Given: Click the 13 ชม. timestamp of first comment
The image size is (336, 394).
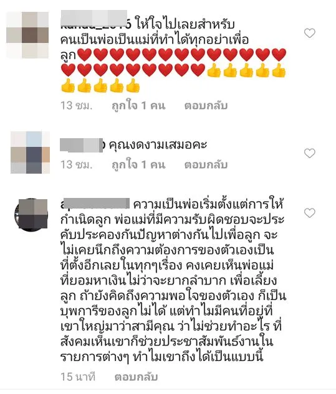Looking at the screenshot, I should (x=77, y=106).
